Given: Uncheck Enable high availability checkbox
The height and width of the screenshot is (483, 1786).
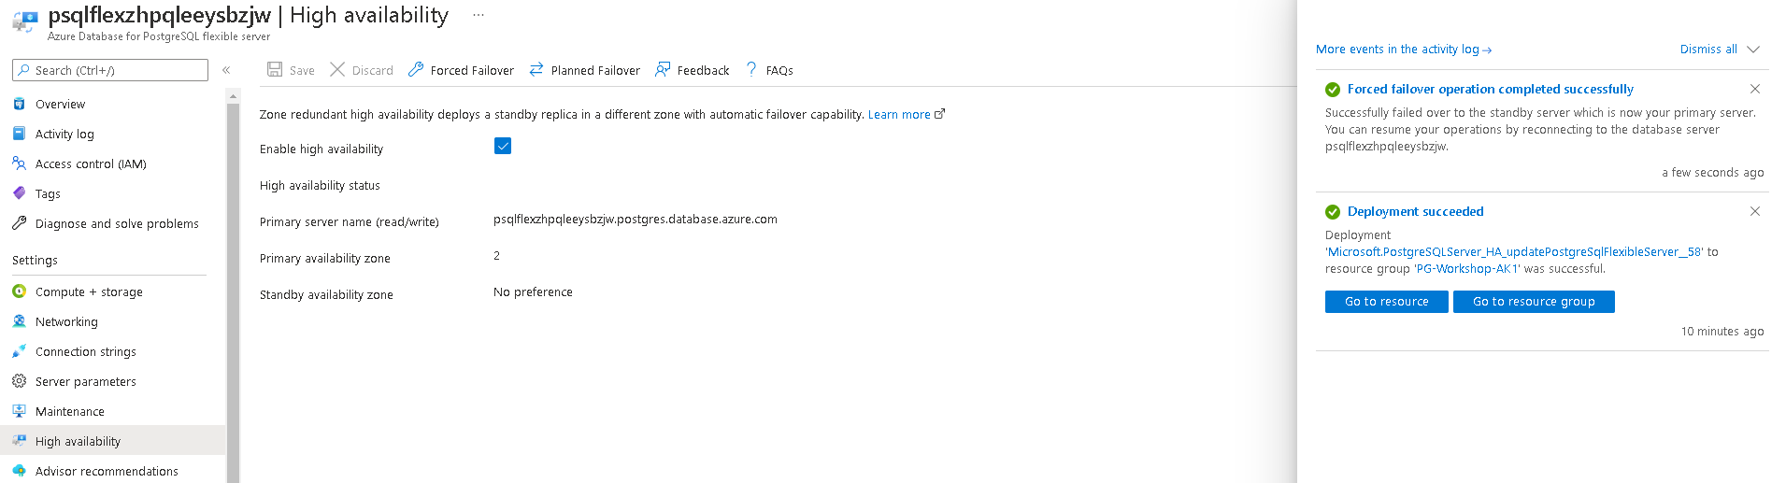Looking at the screenshot, I should 503,146.
